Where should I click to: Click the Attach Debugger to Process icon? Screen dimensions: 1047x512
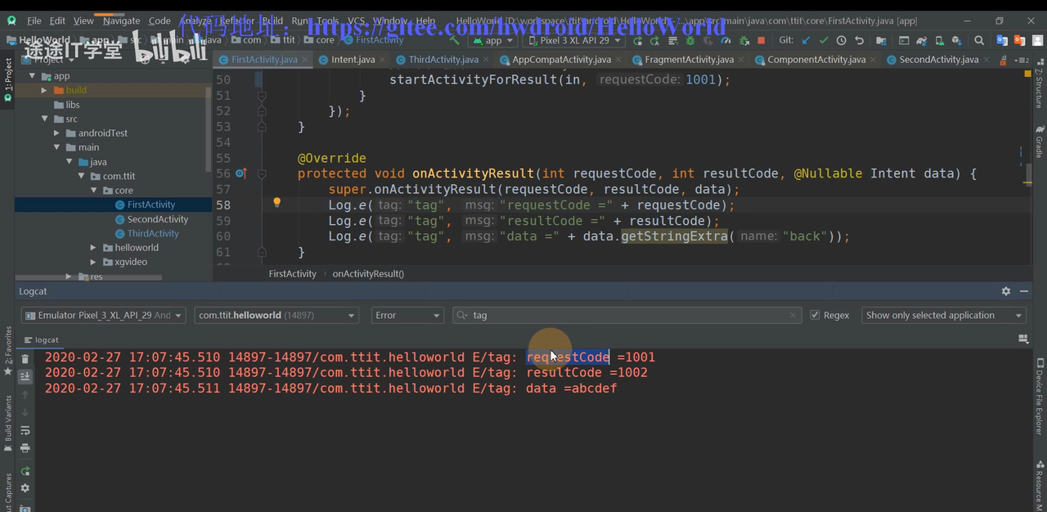744,40
